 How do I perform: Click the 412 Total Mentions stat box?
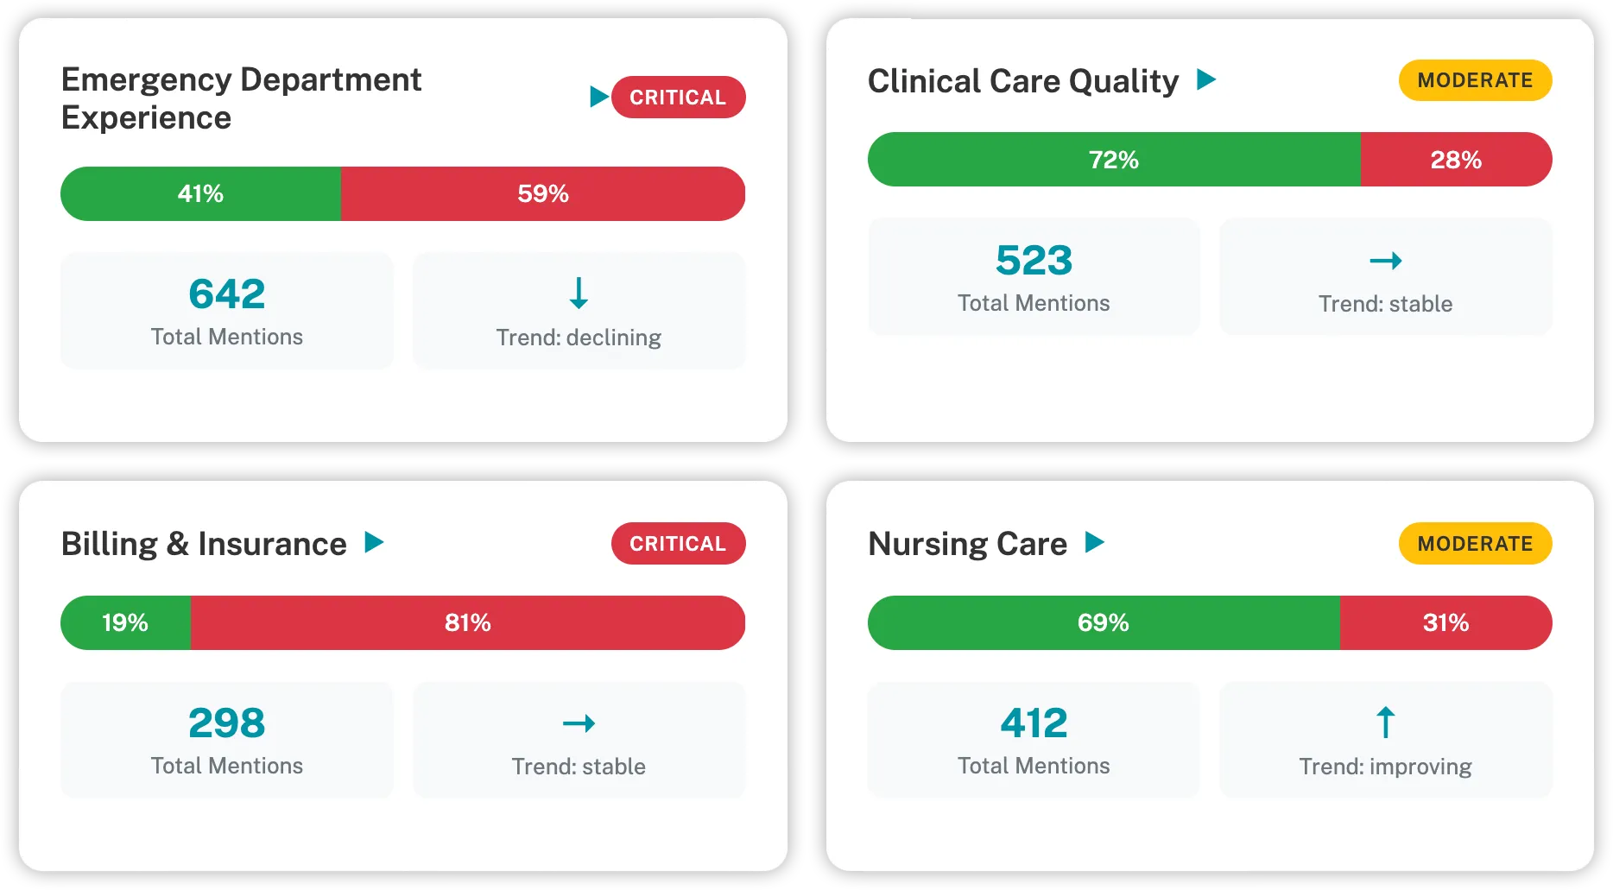click(1033, 739)
